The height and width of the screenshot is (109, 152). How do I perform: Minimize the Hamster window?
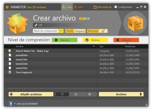click(137, 7)
